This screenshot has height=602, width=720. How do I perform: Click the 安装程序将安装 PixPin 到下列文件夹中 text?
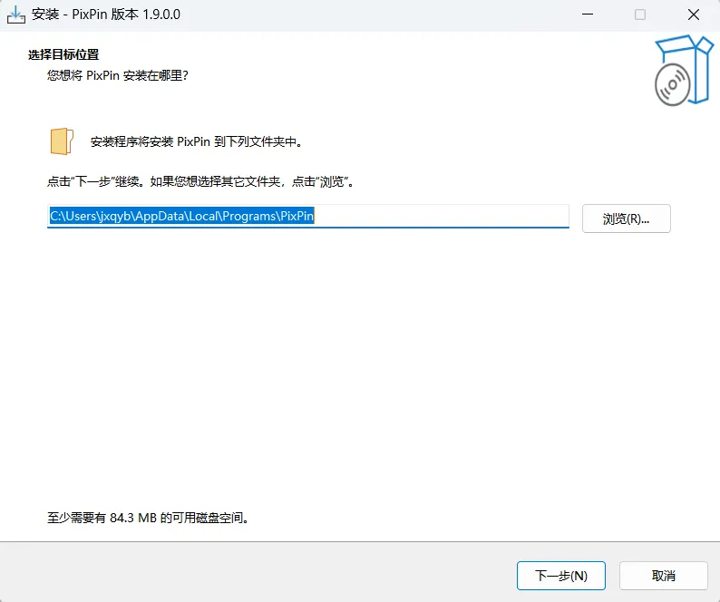click(197, 141)
